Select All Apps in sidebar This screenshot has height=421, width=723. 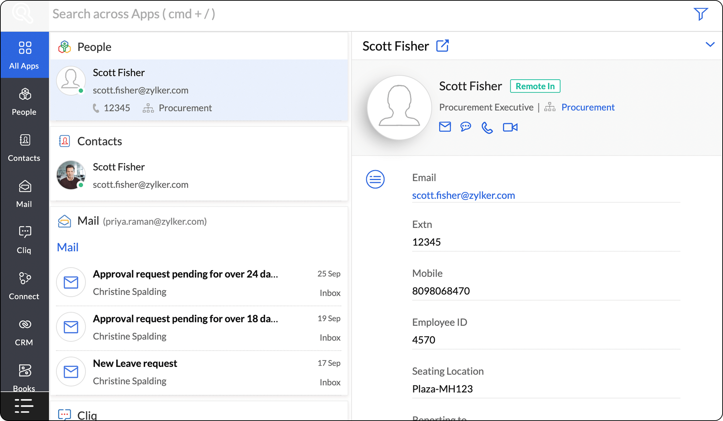tap(24, 55)
